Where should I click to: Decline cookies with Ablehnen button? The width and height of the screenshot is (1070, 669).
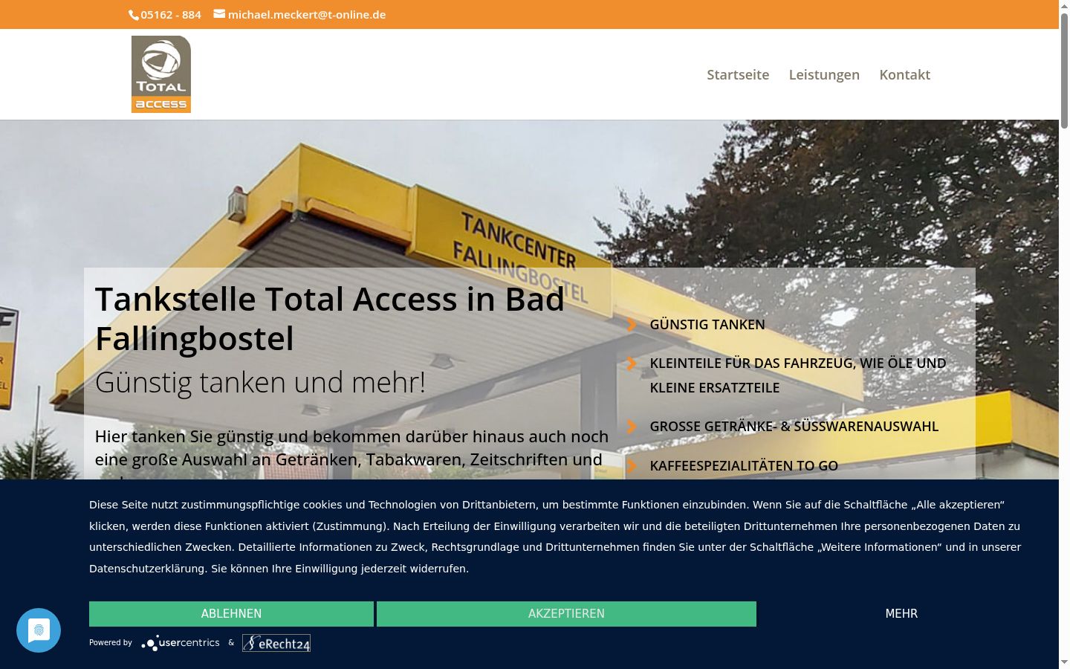pos(231,614)
